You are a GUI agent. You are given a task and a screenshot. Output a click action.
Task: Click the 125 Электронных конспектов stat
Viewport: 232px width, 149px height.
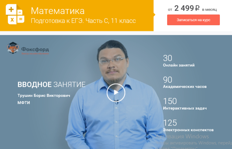188,126
